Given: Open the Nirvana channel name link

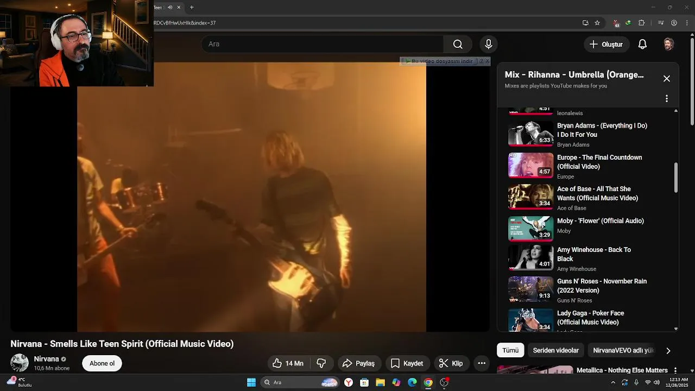Looking at the screenshot, I should 46,359.
